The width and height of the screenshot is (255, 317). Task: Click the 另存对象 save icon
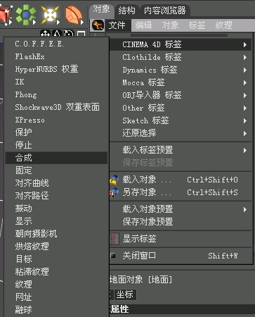tap(115, 192)
